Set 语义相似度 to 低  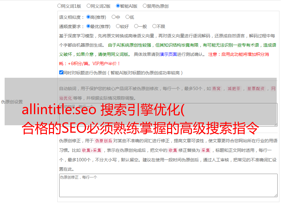tap(127, 17)
